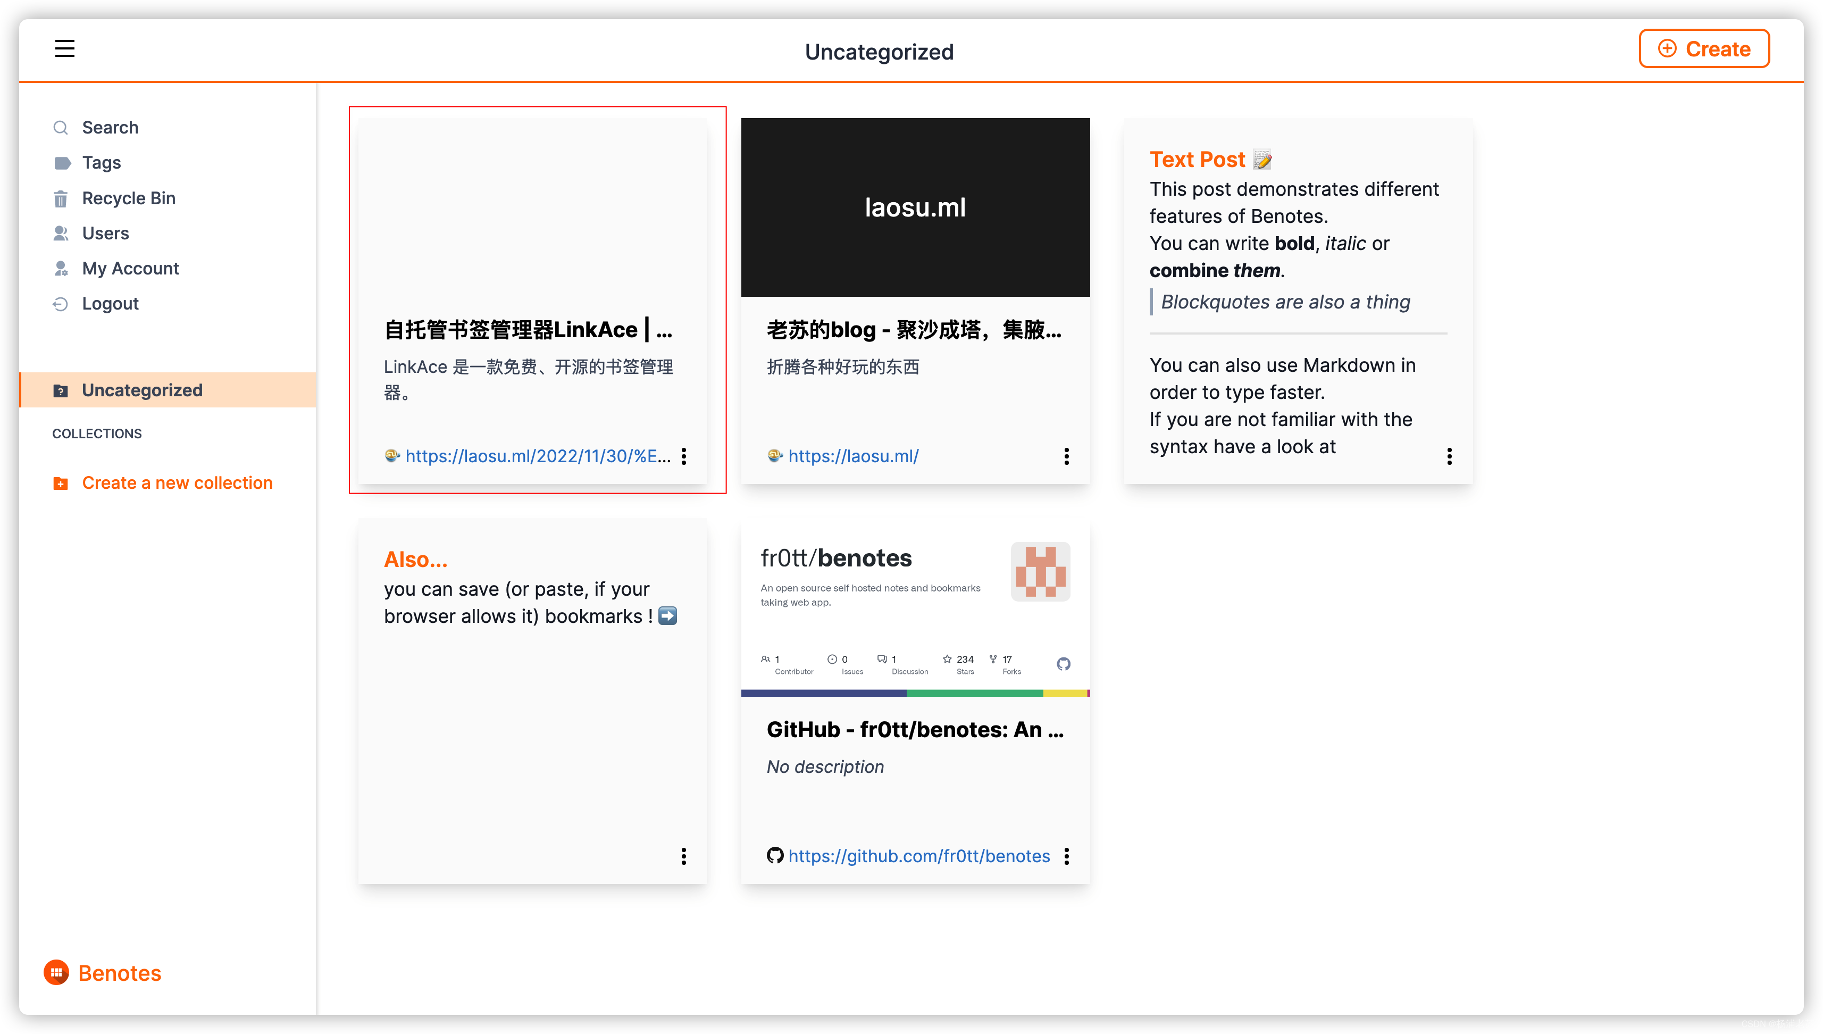Click the LinkAce post favicon
The height and width of the screenshot is (1034, 1823).
(392, 455)
